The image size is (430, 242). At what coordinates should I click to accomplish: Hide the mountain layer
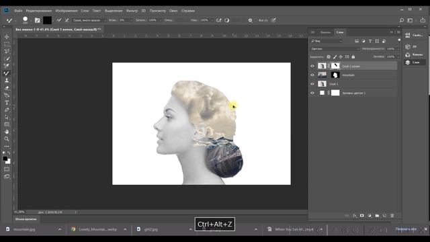coord(312,75)
